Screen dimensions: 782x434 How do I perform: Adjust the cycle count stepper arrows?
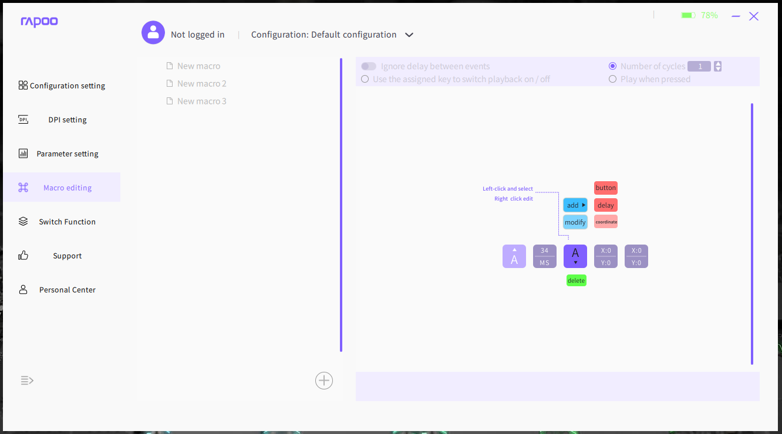pyautogui.click(x=718, y=66)
